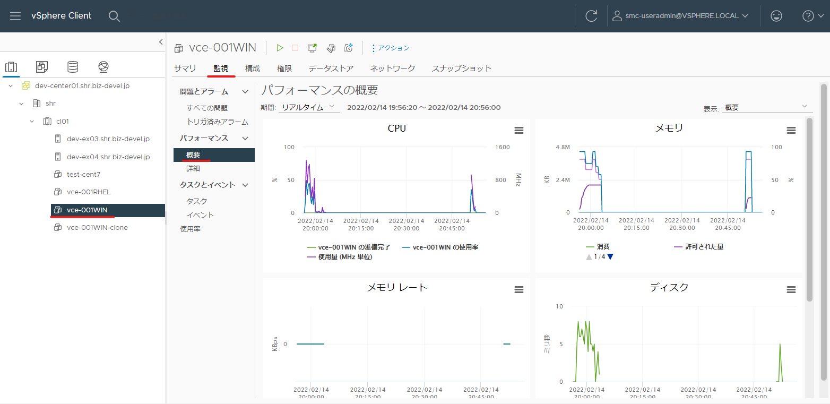Image resolution: width=830 pixels, height=404 pixels.
Task: Click the edit VM settings icon
Action: [x=331, y=48]
